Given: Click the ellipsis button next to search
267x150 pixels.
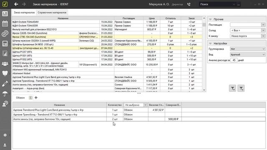Looking at the screenshot, I should pos(239,5).
